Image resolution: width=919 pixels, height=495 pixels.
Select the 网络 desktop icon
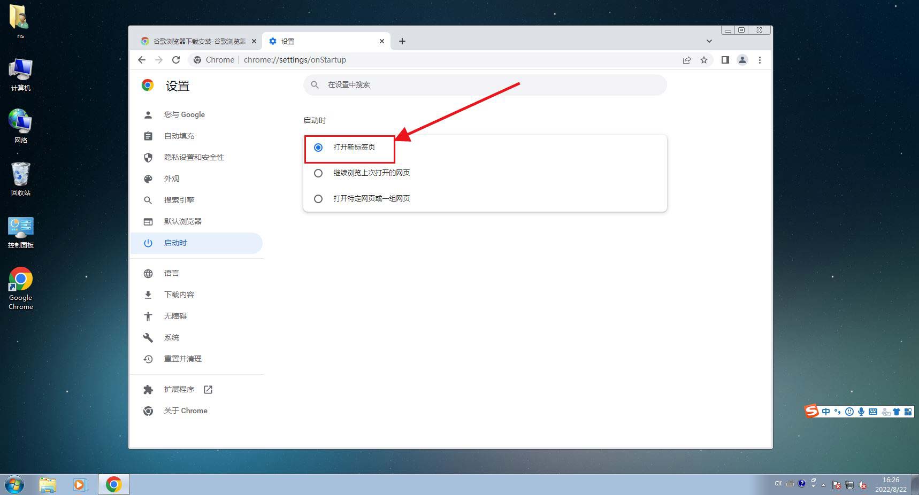coord(20,127)
